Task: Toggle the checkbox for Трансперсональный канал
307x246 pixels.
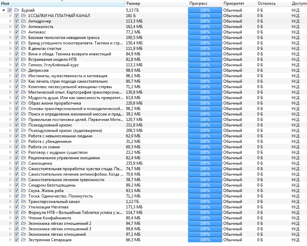Action: click(x=16, y=202)
